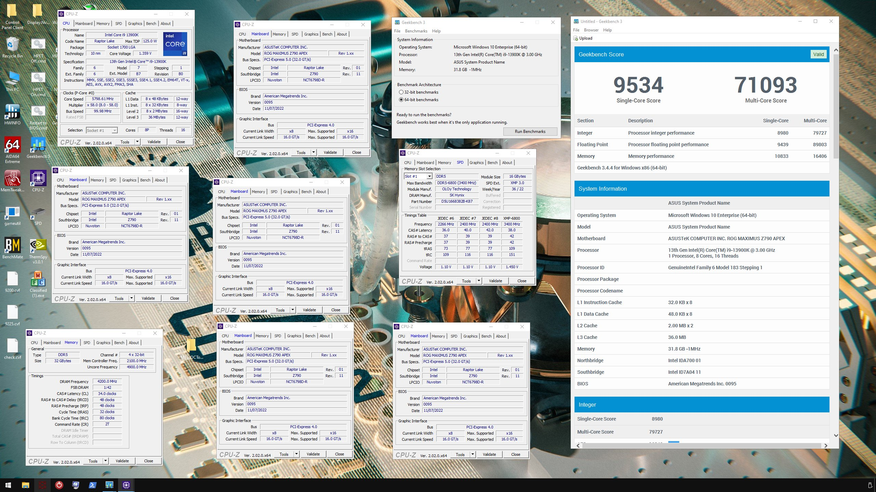Click the CPU-Z taskbar icon
Viewport: 876px width, 492px height.
click(126, 485)
